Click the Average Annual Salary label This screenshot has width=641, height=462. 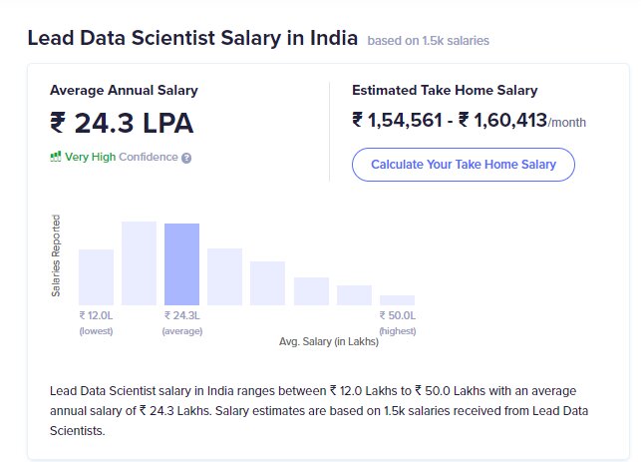click(x=124, y=90)
